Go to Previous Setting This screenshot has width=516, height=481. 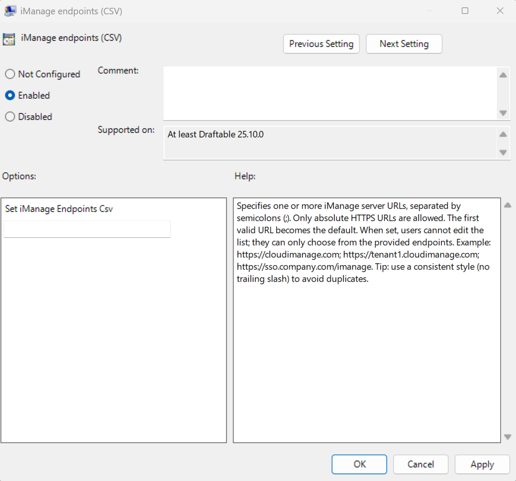(x=321, y=44)
